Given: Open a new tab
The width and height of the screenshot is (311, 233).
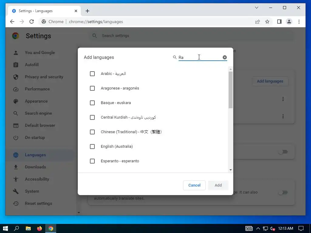Looking at the screenshot, I should (x=87, y=11).
